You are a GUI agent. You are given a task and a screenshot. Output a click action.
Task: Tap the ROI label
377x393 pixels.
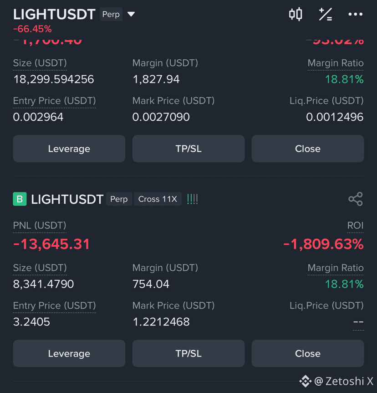355,226
